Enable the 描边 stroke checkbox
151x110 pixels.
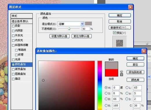point(13,79)
